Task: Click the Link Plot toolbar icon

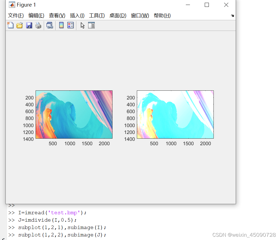Action: [x=50, y=25]
